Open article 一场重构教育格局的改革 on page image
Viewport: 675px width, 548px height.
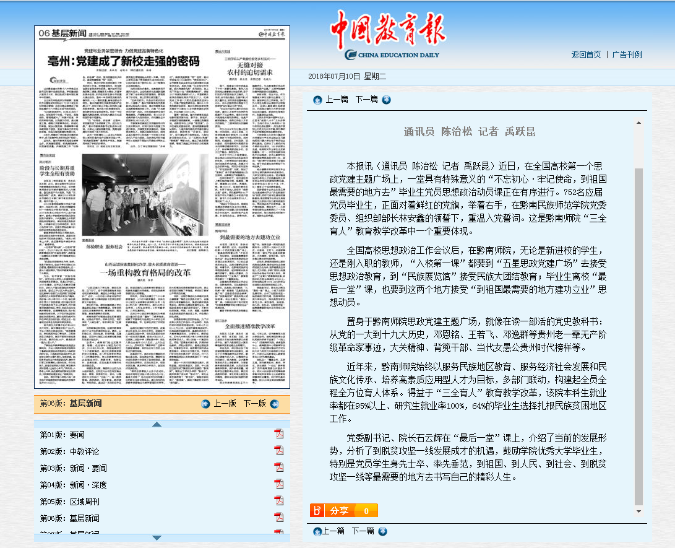click(145, 272)
